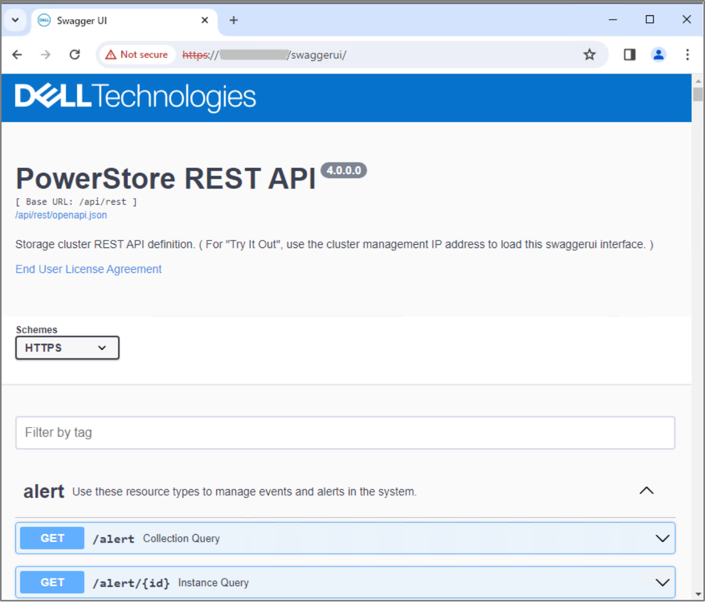Viewport: 705px width, 602px height.
Task: Select the Swagger UI tab
Action: point(124,21)
